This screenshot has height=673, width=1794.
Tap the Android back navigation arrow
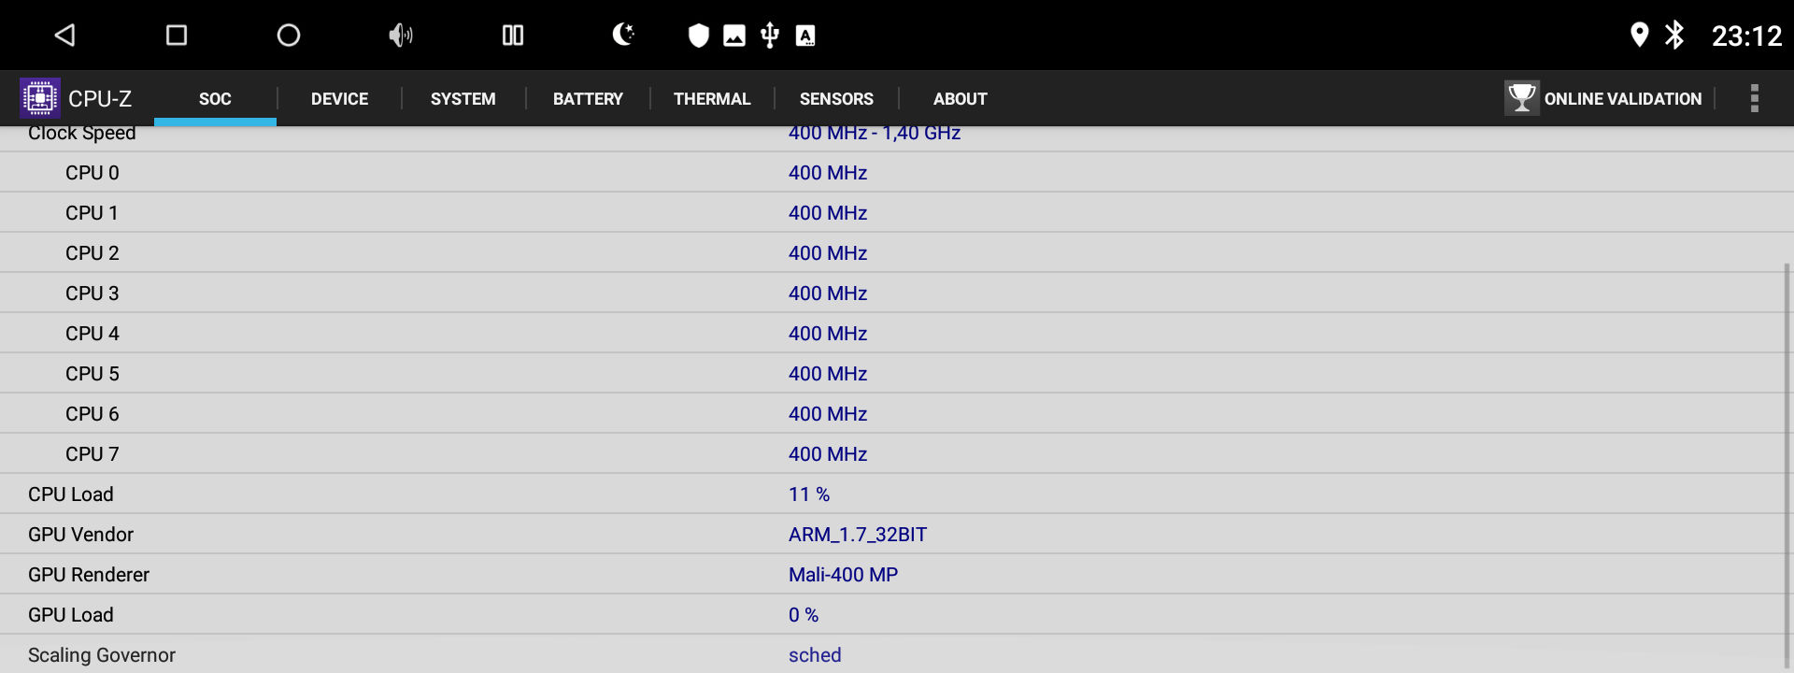pyautogui.click(x=64, y=36)
